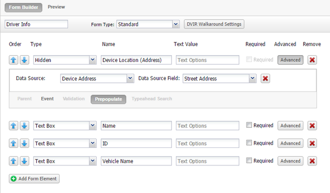Move the ID row up
This screenshot has height=193, width=330.
(x=13, y=144)
